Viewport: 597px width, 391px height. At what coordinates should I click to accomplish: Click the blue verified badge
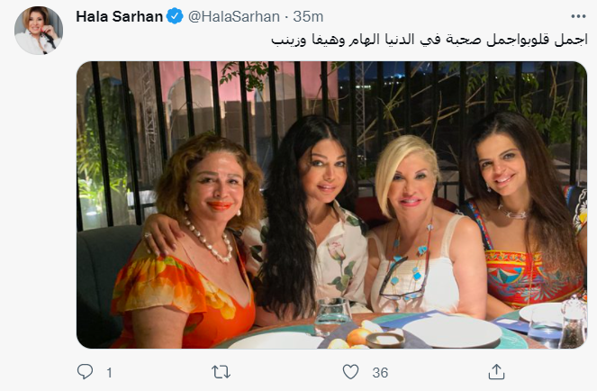coord(175,17)
